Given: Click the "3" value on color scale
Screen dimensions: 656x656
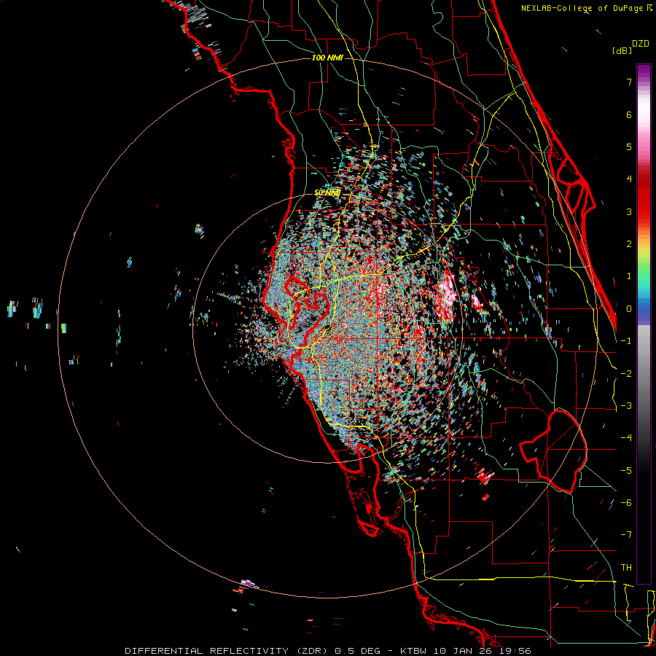Looking at the screenshot, I should [x=629, y=211].
